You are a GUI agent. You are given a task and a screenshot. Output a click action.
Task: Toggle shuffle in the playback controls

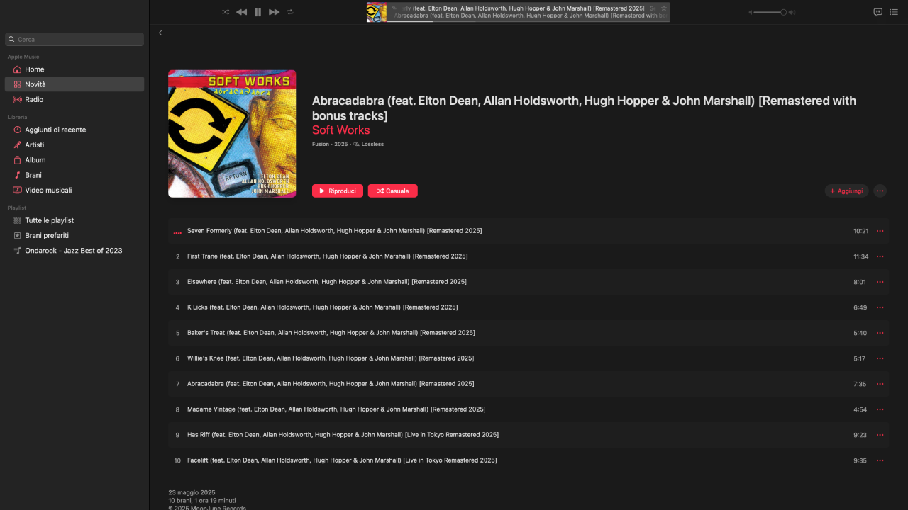[226, 12]
